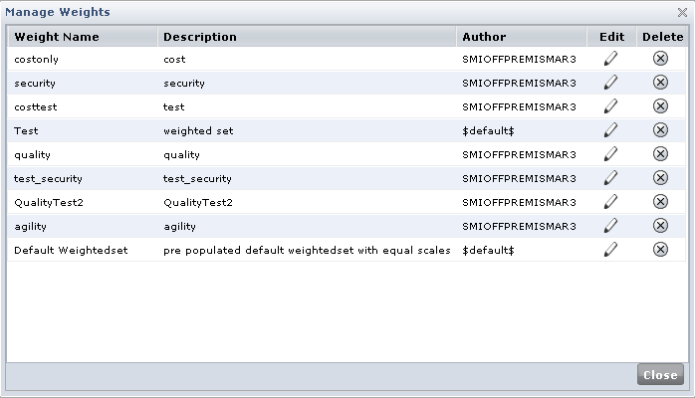695x398 pixels.
Task: Delete the costonly weight
Action: tap(660, 59)
